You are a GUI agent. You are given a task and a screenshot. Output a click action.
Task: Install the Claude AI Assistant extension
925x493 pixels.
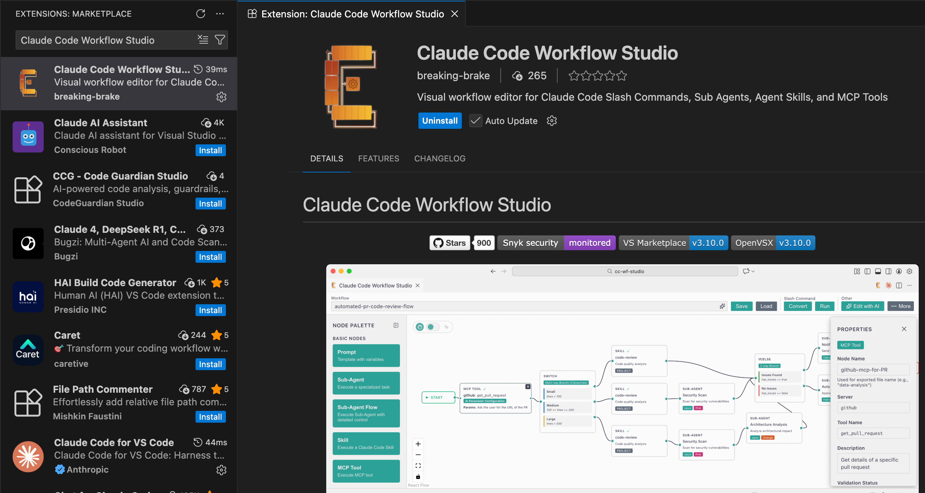(210, 150)
